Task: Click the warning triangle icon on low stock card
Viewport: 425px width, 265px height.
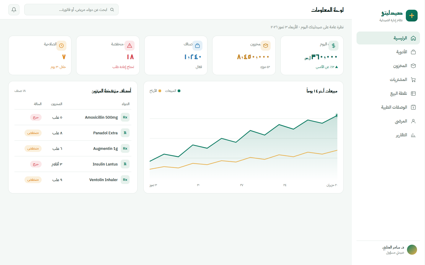Action: coord(130,46)
